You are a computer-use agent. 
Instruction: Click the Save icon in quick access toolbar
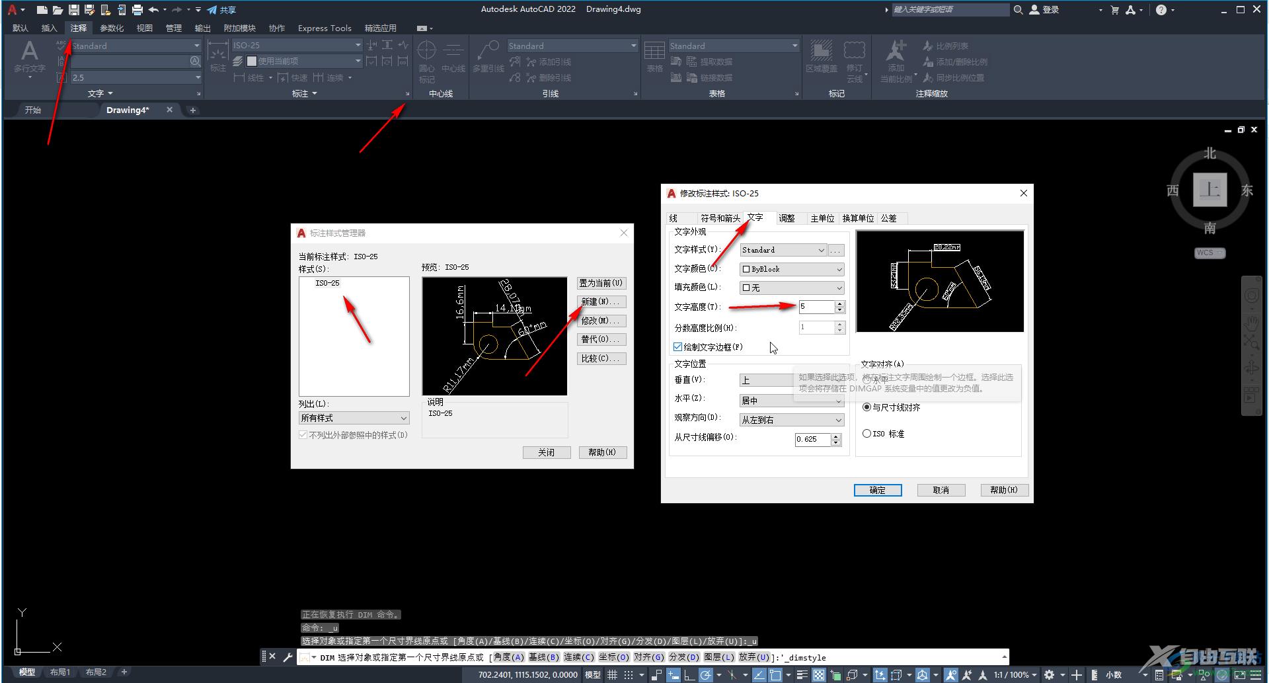tap(73, 10)
